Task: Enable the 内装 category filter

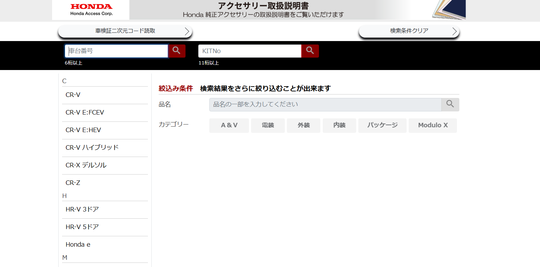Action: click(339, 126)
